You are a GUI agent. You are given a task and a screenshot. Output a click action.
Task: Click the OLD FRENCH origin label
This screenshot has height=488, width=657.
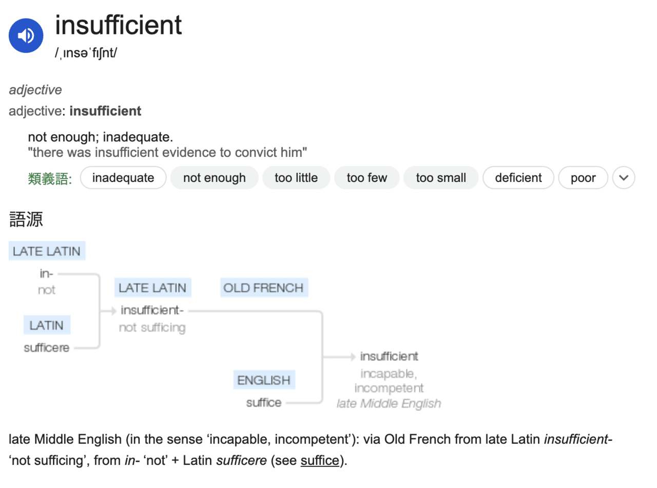tap(264, 288)
